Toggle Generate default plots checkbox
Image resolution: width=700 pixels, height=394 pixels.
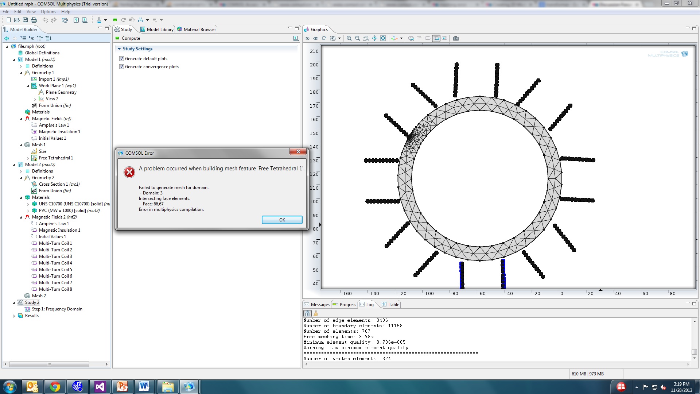122,59
